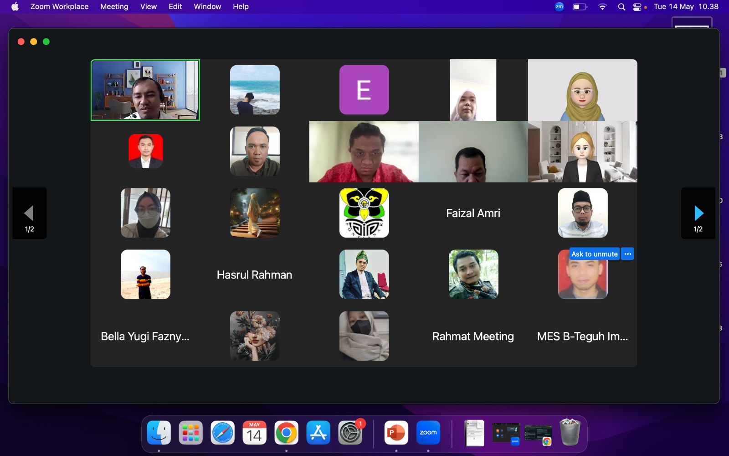729x456 pixels.
Task: Select the floral portrait artwork avatar
Action: [x=255, y=336]
